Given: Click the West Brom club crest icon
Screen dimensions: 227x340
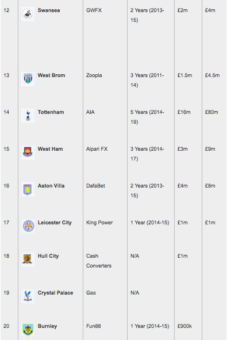Looking at the screenshot, I should [x=28, y=79].
